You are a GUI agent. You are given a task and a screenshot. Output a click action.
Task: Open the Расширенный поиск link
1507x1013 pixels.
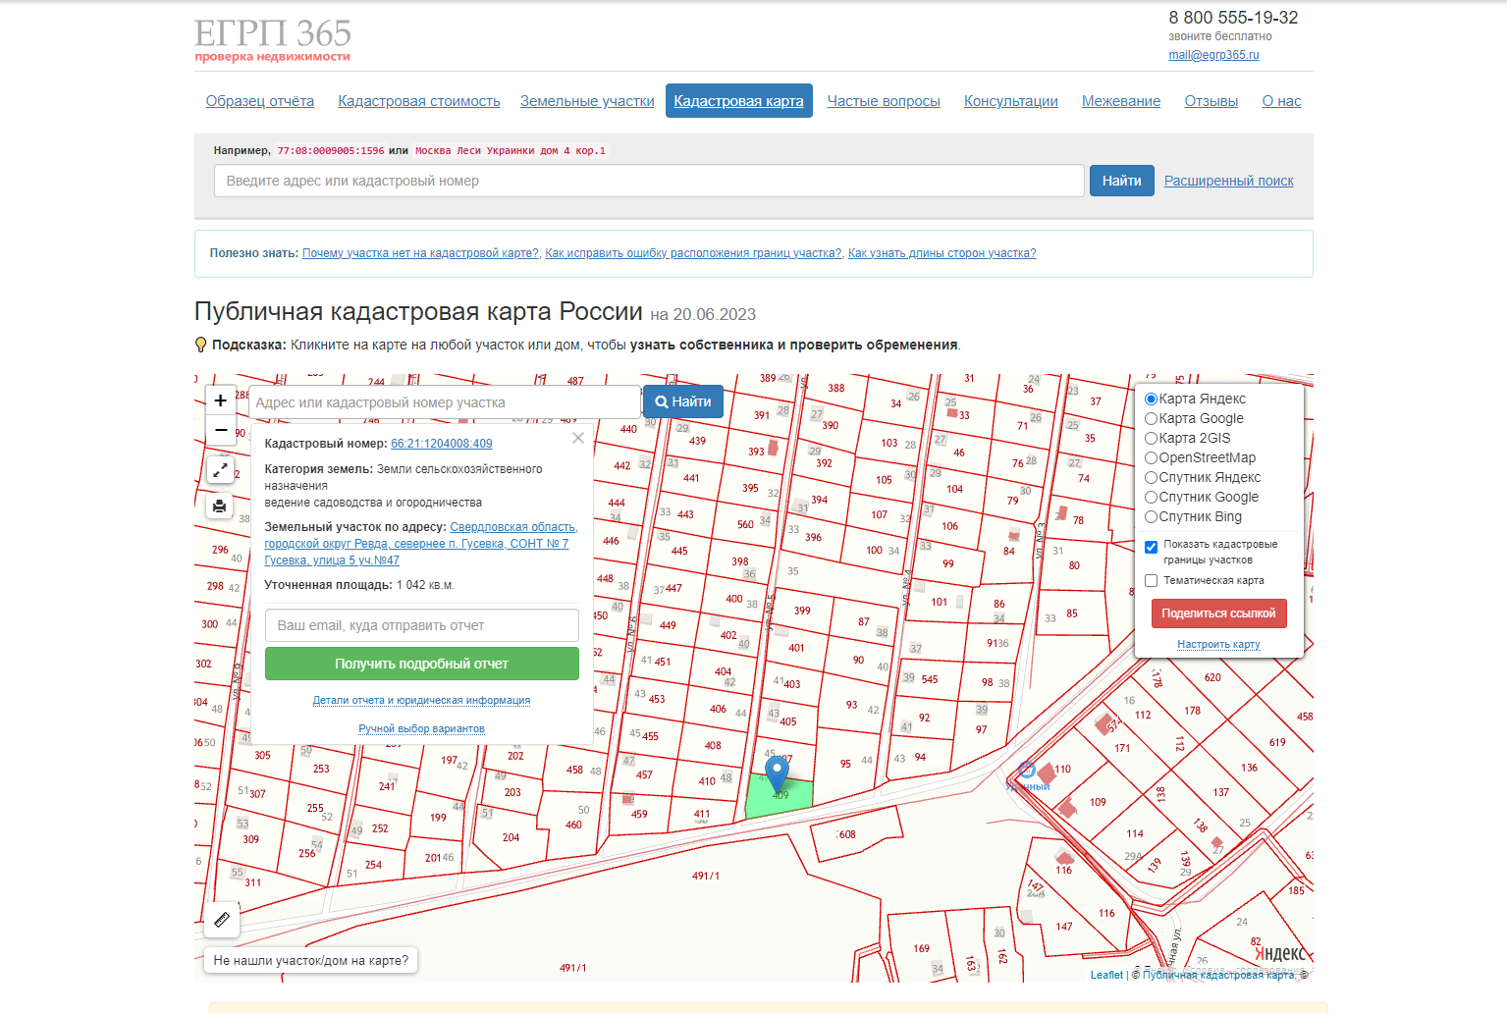pos(1228,181)
